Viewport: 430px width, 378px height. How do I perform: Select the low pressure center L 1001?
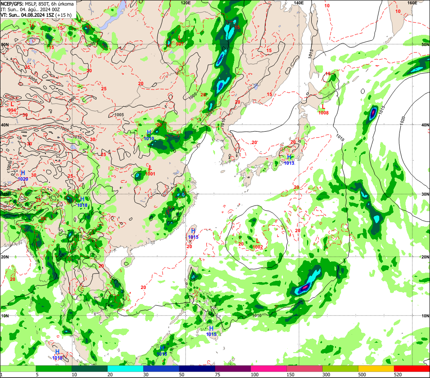150,171
